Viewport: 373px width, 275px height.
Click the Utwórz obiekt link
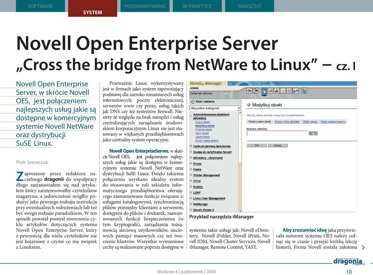pos(202,137)
